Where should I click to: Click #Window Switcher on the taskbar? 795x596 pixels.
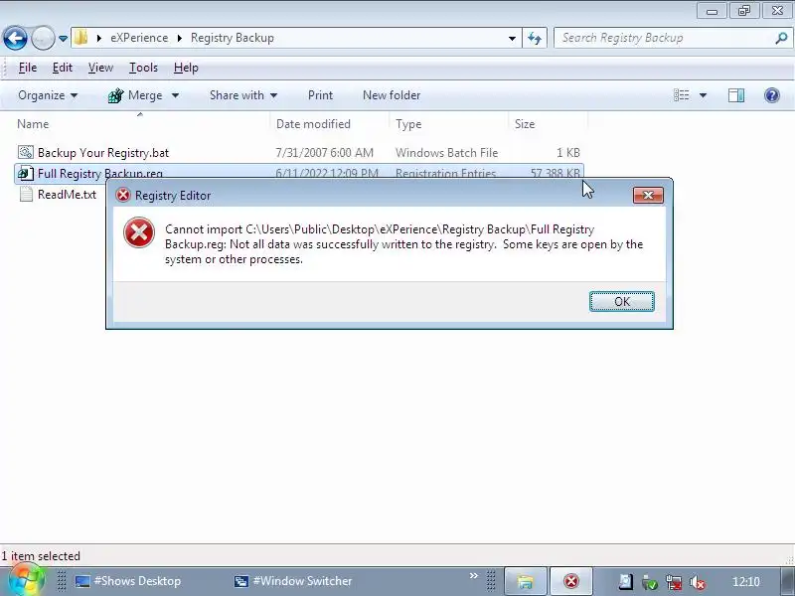pos(293,581)
